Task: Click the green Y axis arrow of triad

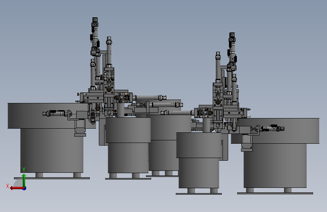Action: click(x=24, y=180)
